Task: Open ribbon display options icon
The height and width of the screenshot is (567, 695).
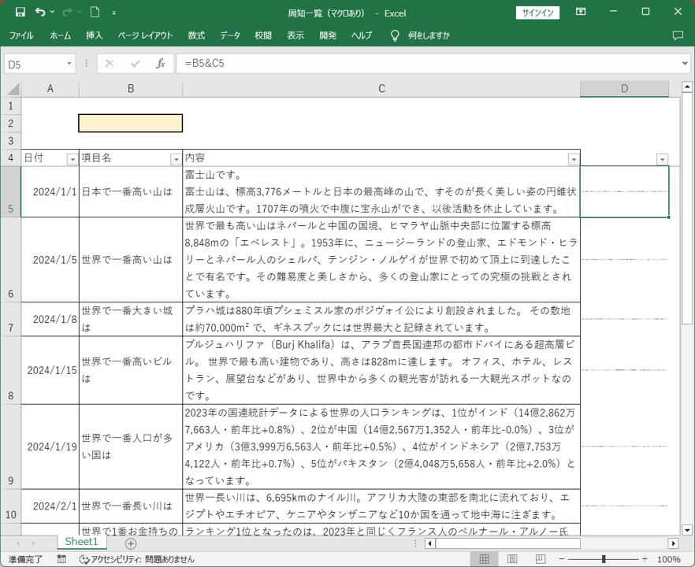Action: pyautogui.click(x=581, y=13)
